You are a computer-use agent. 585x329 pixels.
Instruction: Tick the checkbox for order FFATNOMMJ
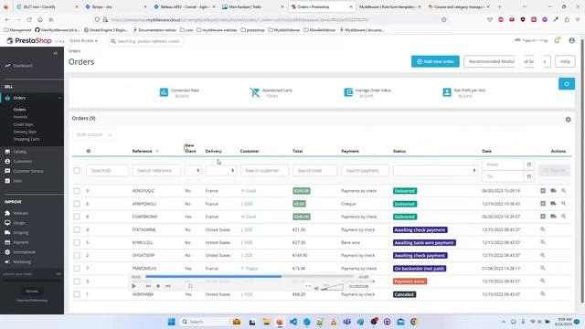pos(77,229)
